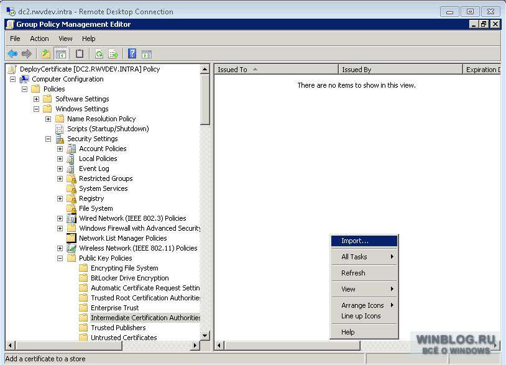
Task: Click the Refresh icon in the toolbar
Action: (x=99, y=53)
